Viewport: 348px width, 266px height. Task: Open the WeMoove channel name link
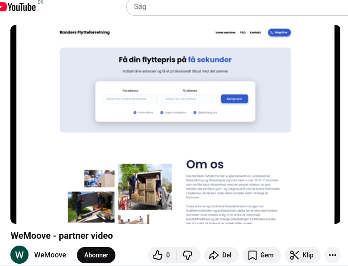tap(50, 255)
